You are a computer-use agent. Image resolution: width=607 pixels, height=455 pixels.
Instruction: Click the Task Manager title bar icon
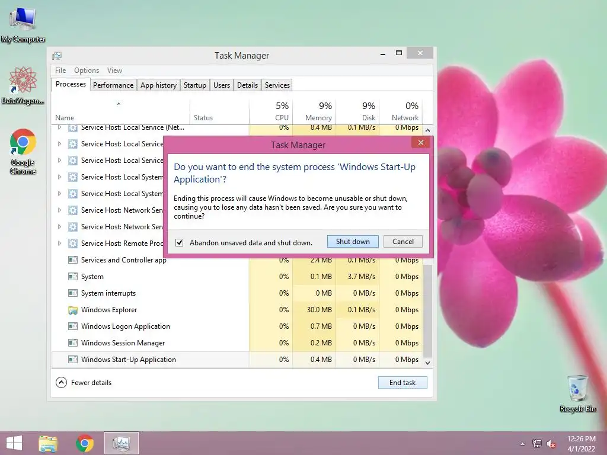57,56
